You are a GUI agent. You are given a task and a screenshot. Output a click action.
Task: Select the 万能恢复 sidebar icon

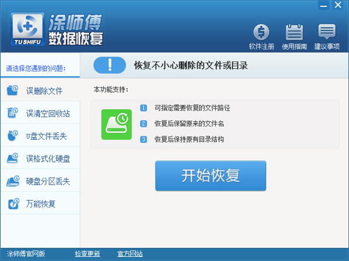pos(13,204)
